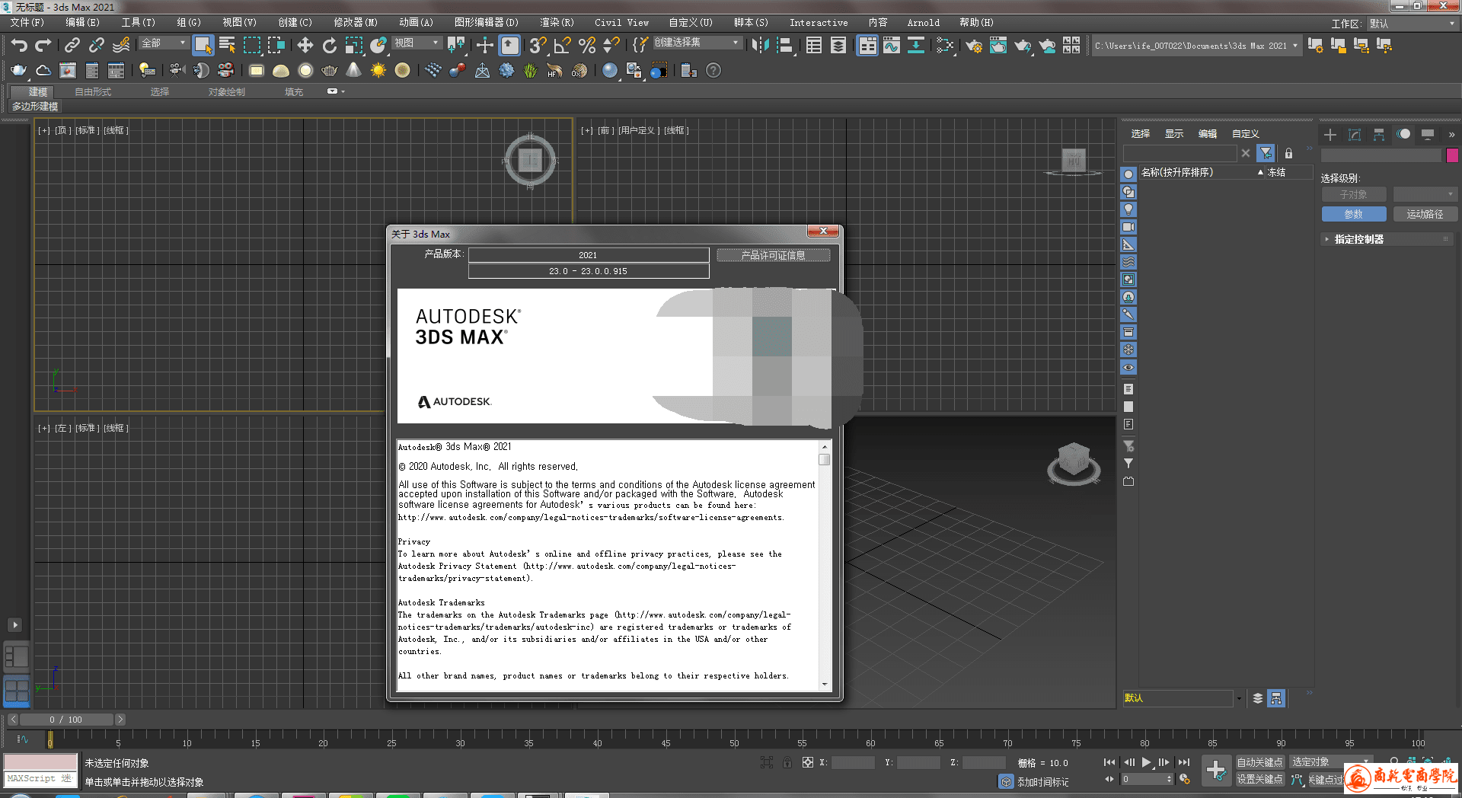The image size is (1462, 798).
Task: Click the hair and fur HF icon
Action: [555, 71]
